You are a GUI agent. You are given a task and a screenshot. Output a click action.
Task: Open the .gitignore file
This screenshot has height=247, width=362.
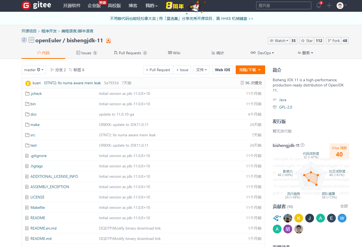point(38,156)
